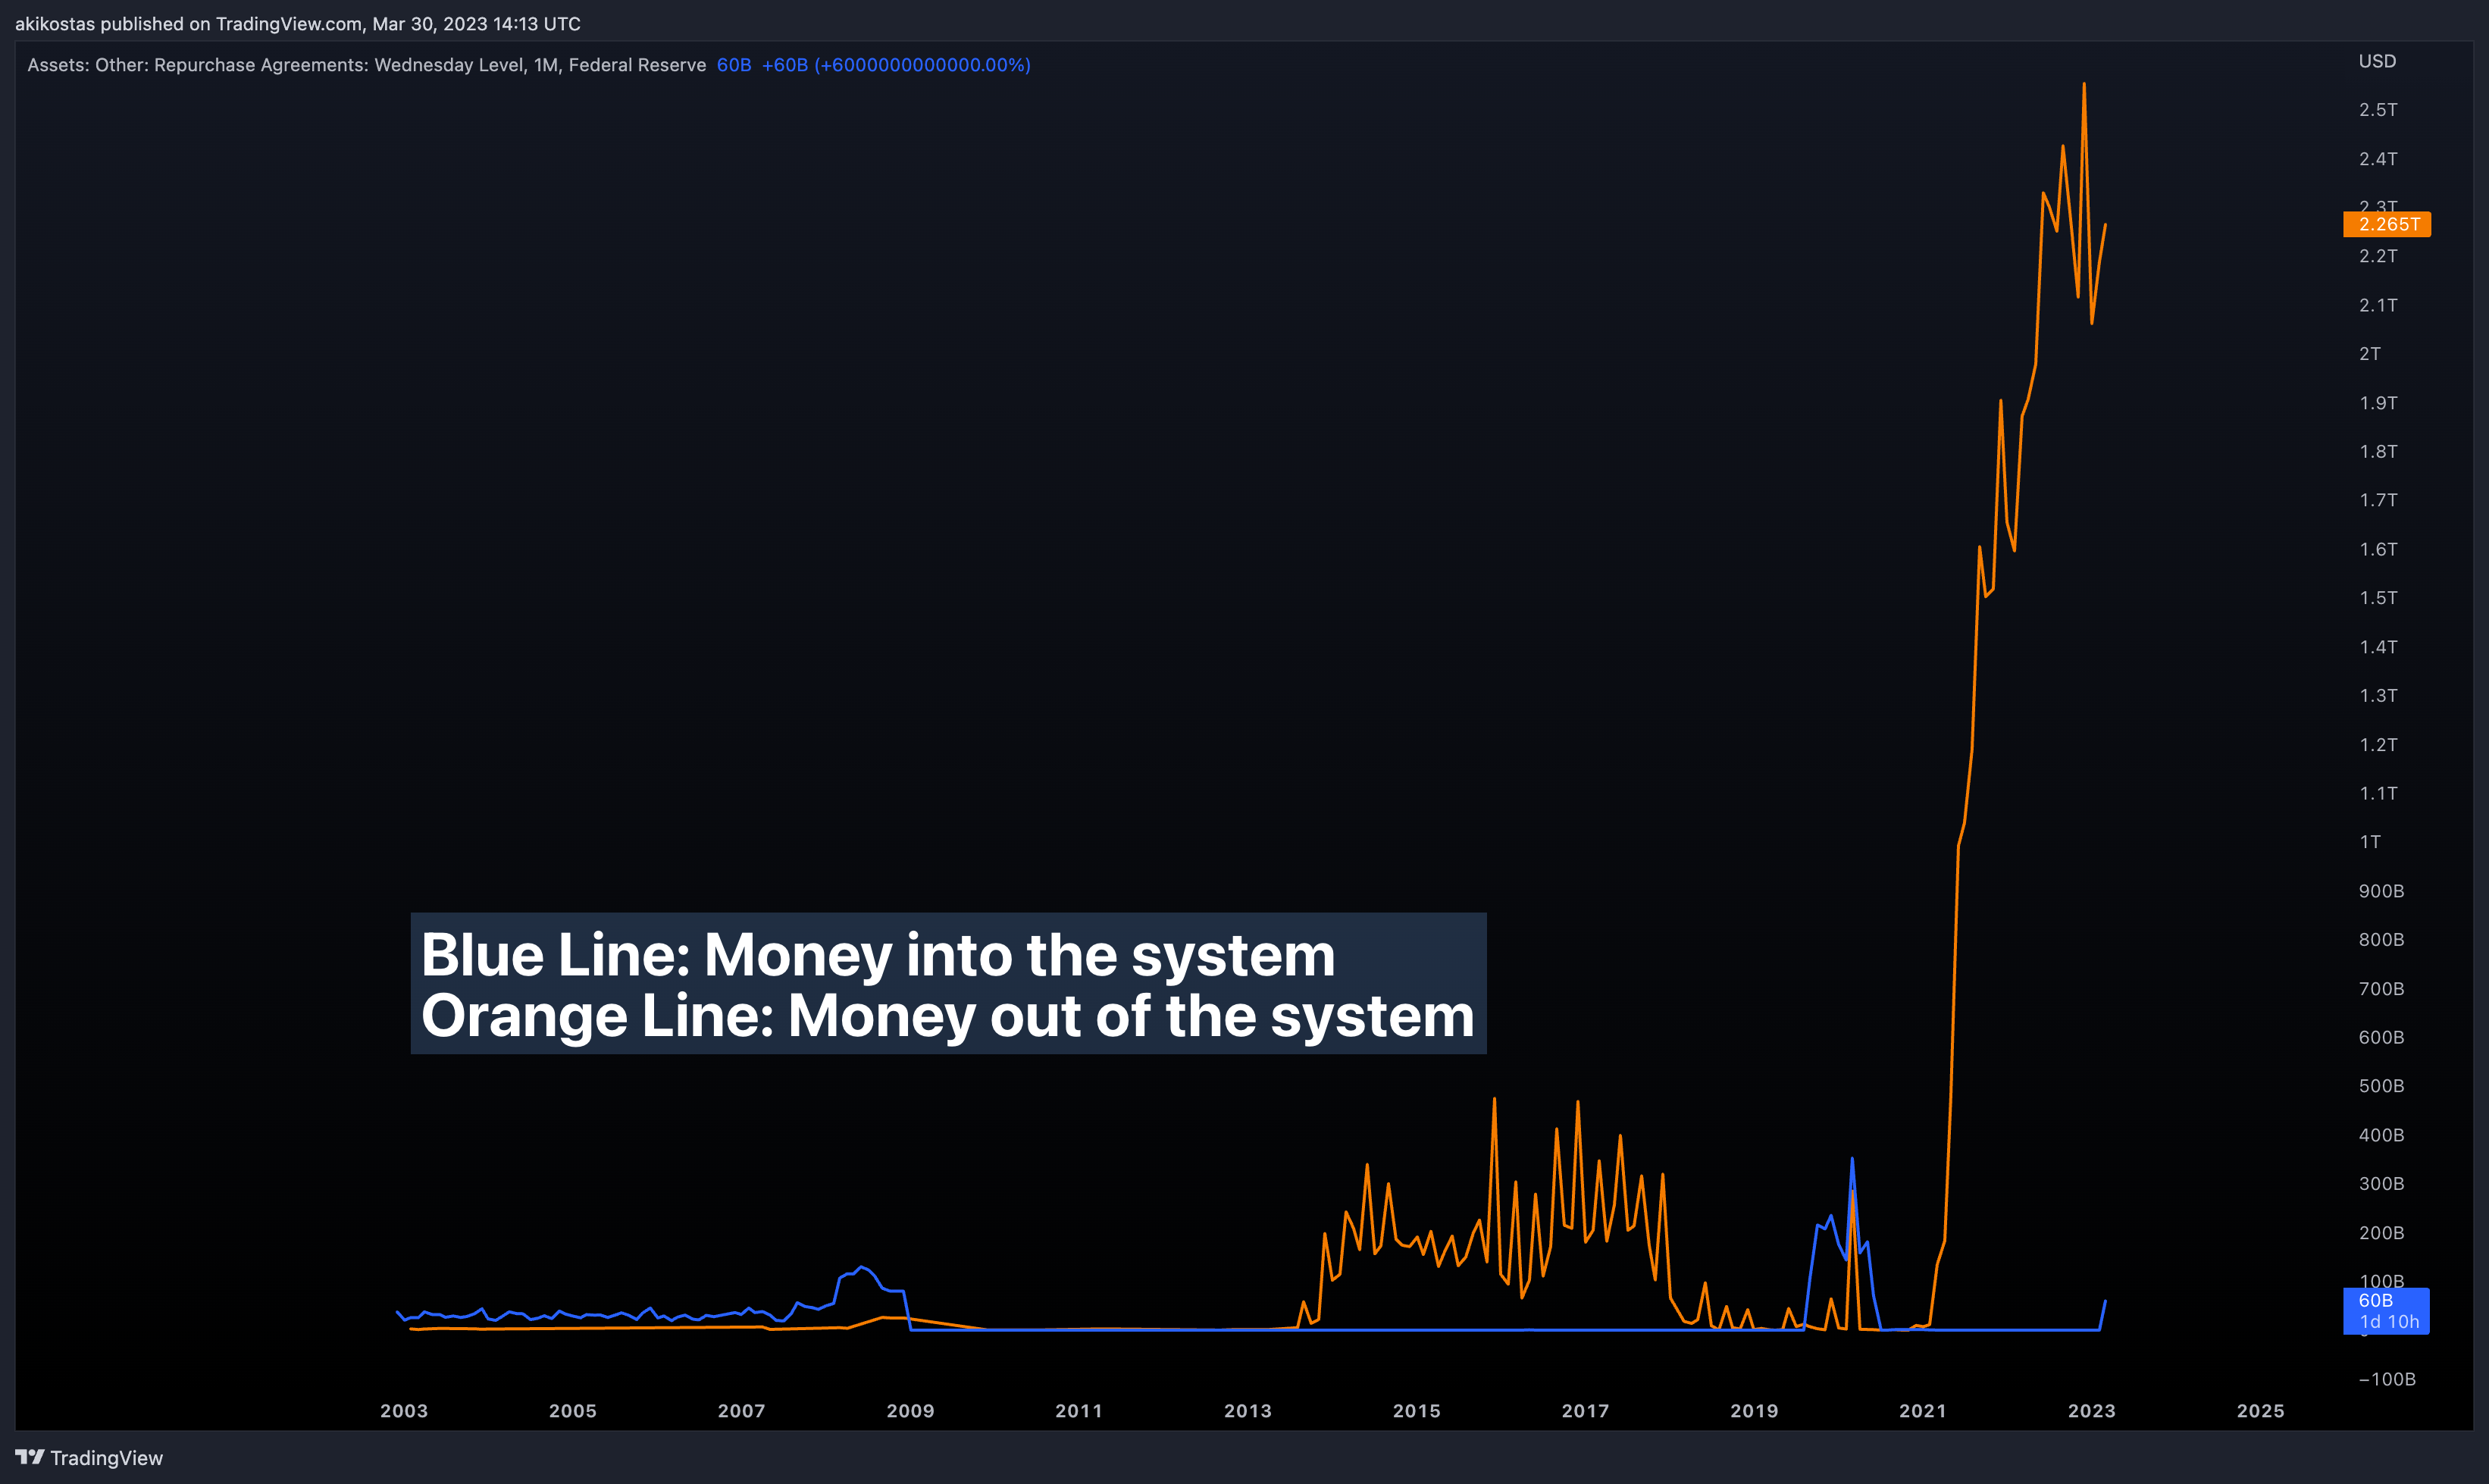This screenshot has height=1484, width=2489.
Task: Click the 1T price axis label
Action: (x=2370, y=842)
